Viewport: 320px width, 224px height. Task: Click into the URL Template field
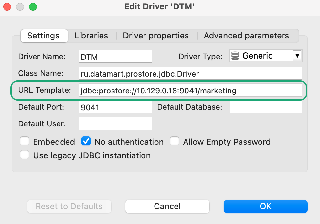tap(190, 91)
